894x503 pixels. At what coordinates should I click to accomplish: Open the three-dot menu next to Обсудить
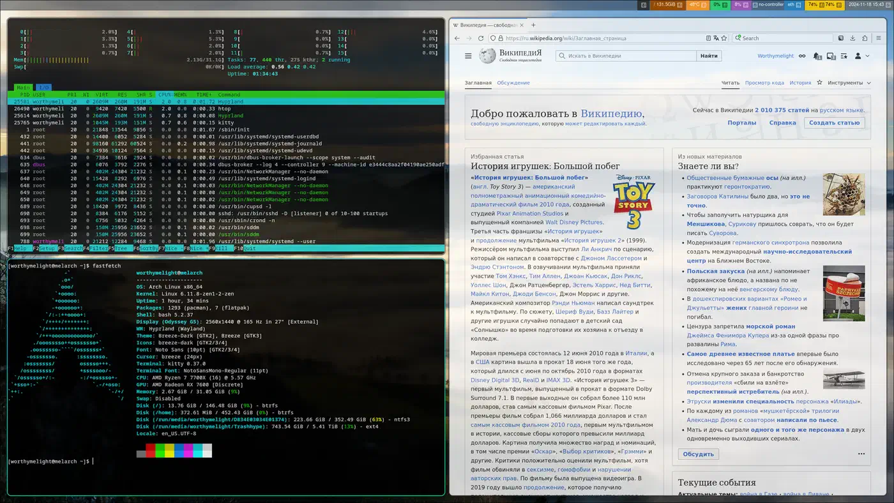(x=861, y=454)
